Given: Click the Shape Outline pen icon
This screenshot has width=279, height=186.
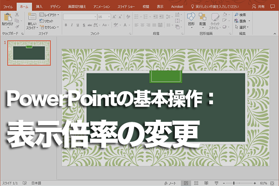Looking at the screenshot, I should point(226,20).
